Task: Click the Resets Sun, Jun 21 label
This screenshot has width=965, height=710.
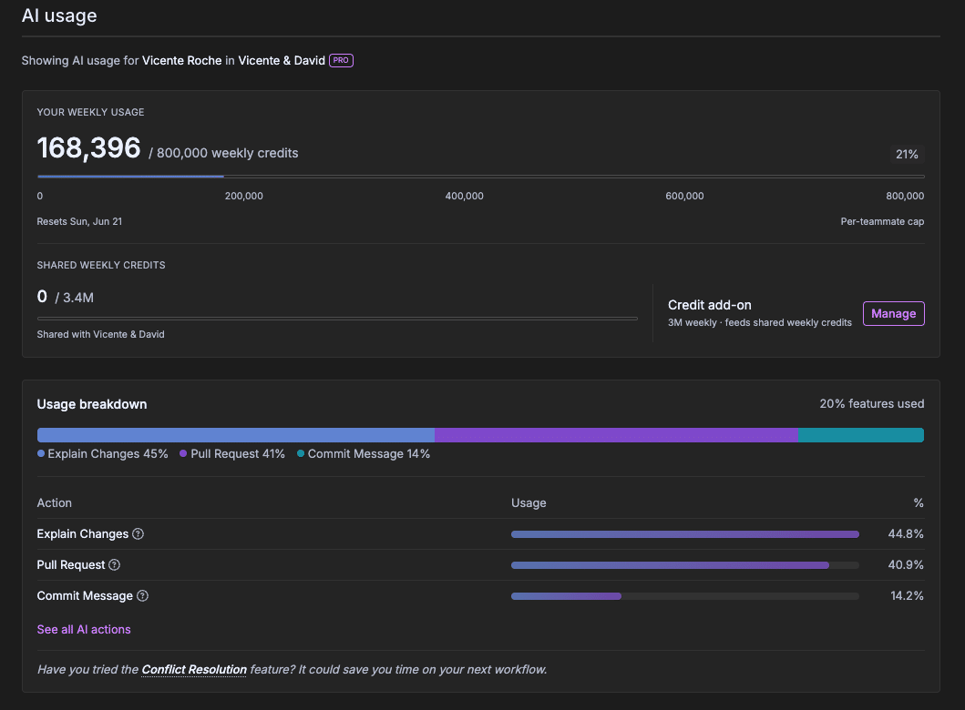Action: point(79,221)
